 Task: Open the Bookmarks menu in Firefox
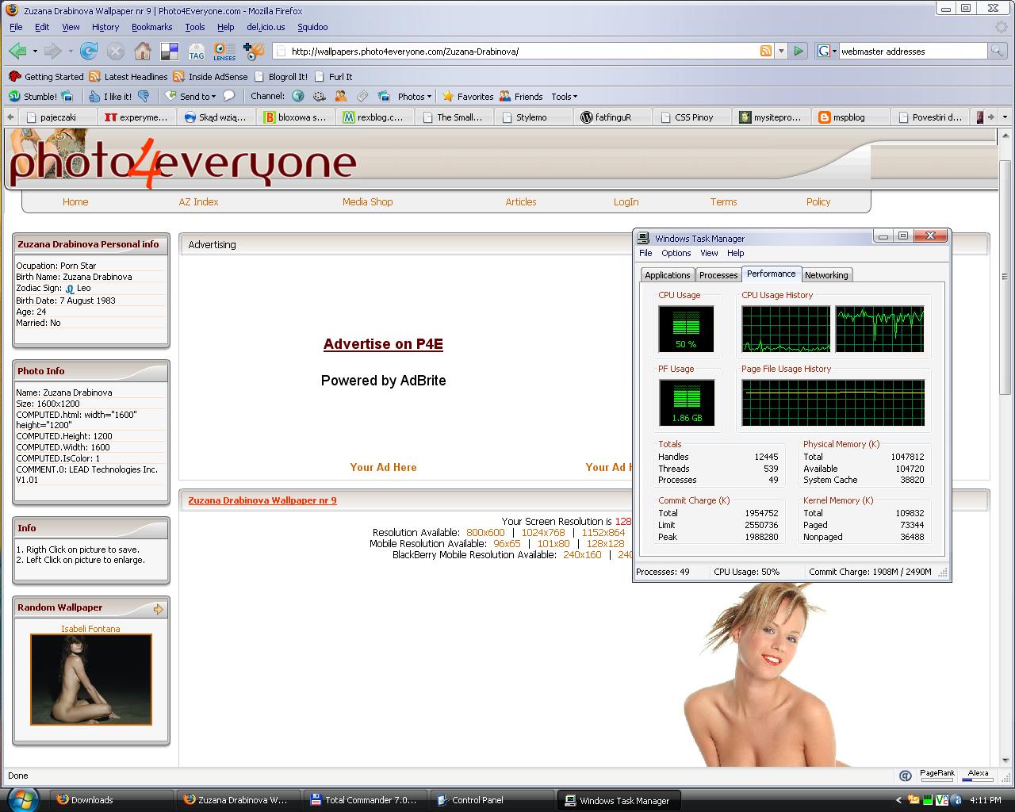point(151,27)
